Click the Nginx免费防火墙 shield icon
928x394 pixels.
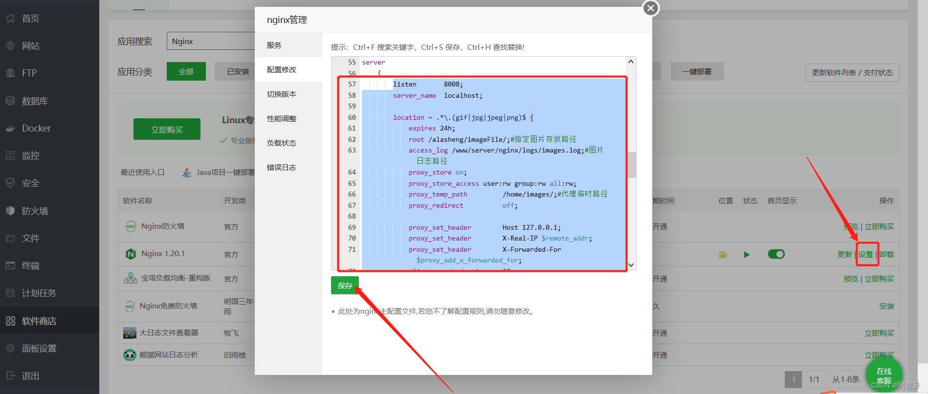point(130,306)
